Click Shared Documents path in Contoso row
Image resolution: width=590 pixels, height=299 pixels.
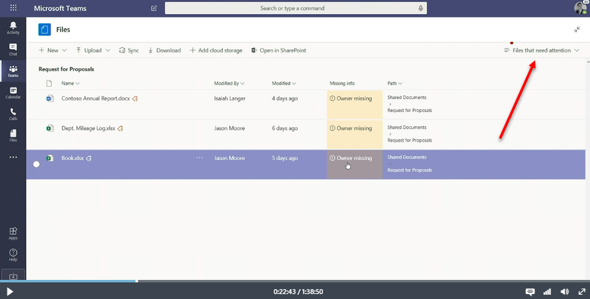tap(407, 97)
